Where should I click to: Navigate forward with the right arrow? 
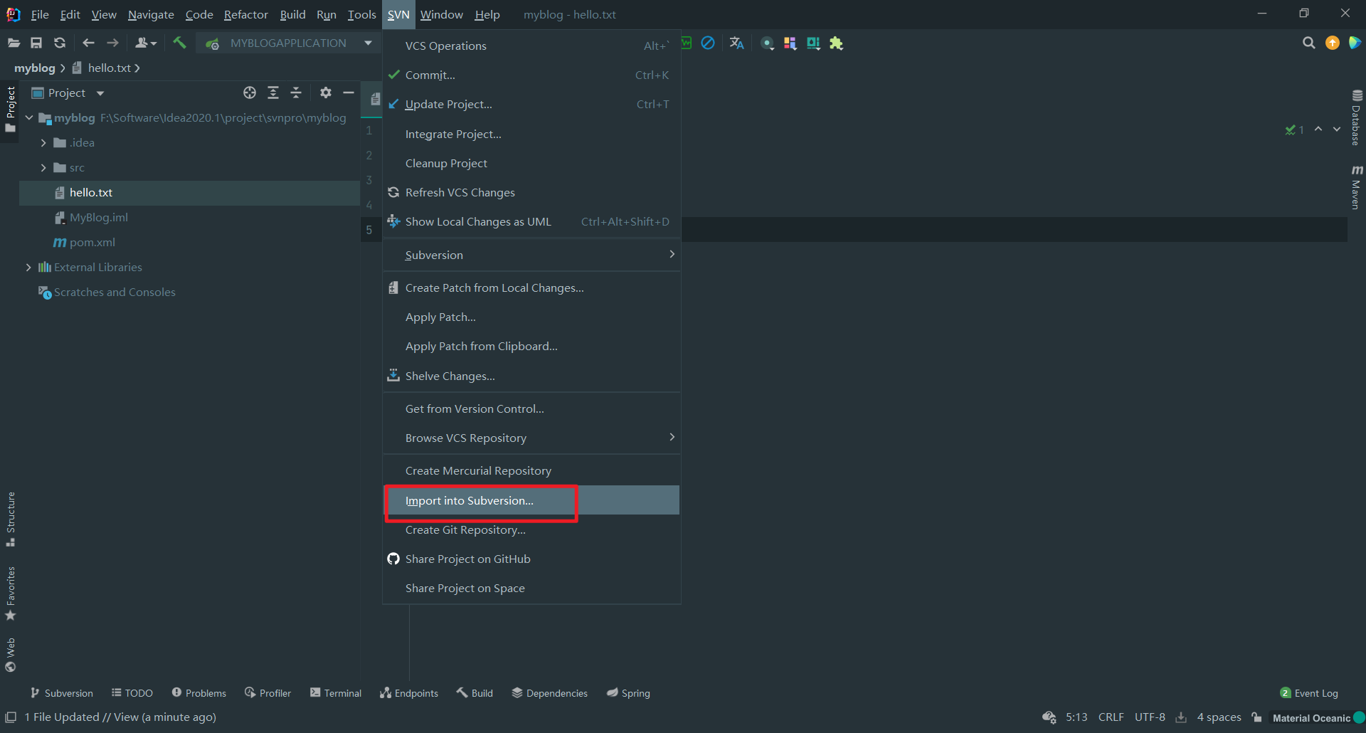112,43
